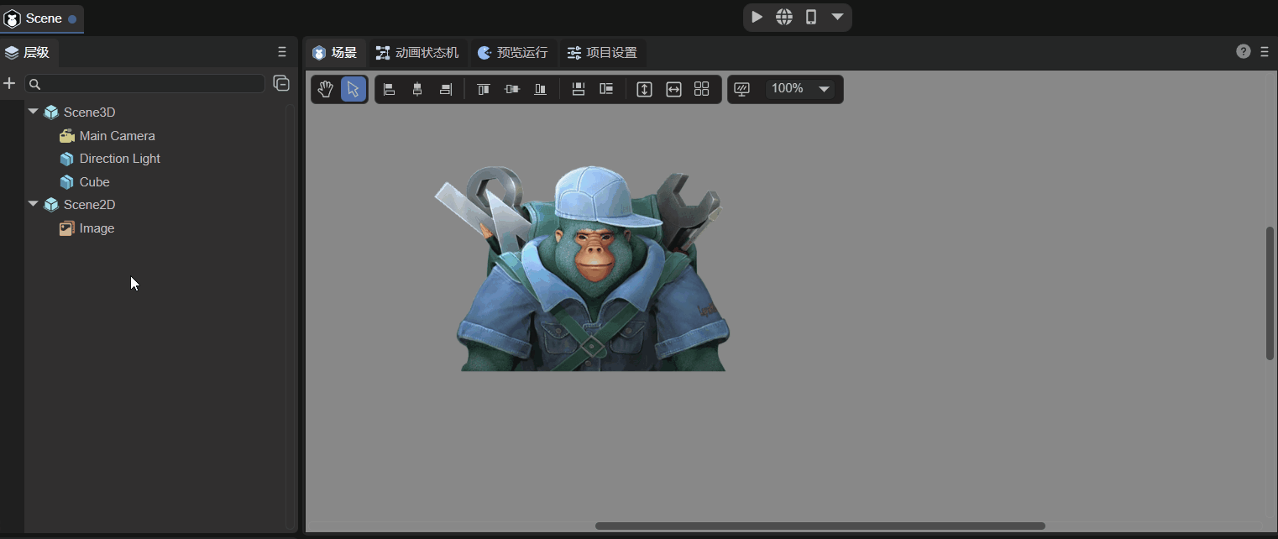Collapse the Scene2D tree node
Viewport: 1278px width, 539px height.
coord(33,204)
